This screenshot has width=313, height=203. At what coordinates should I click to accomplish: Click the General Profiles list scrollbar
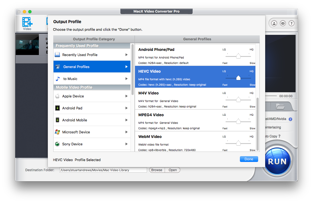[x=258, y=124]
